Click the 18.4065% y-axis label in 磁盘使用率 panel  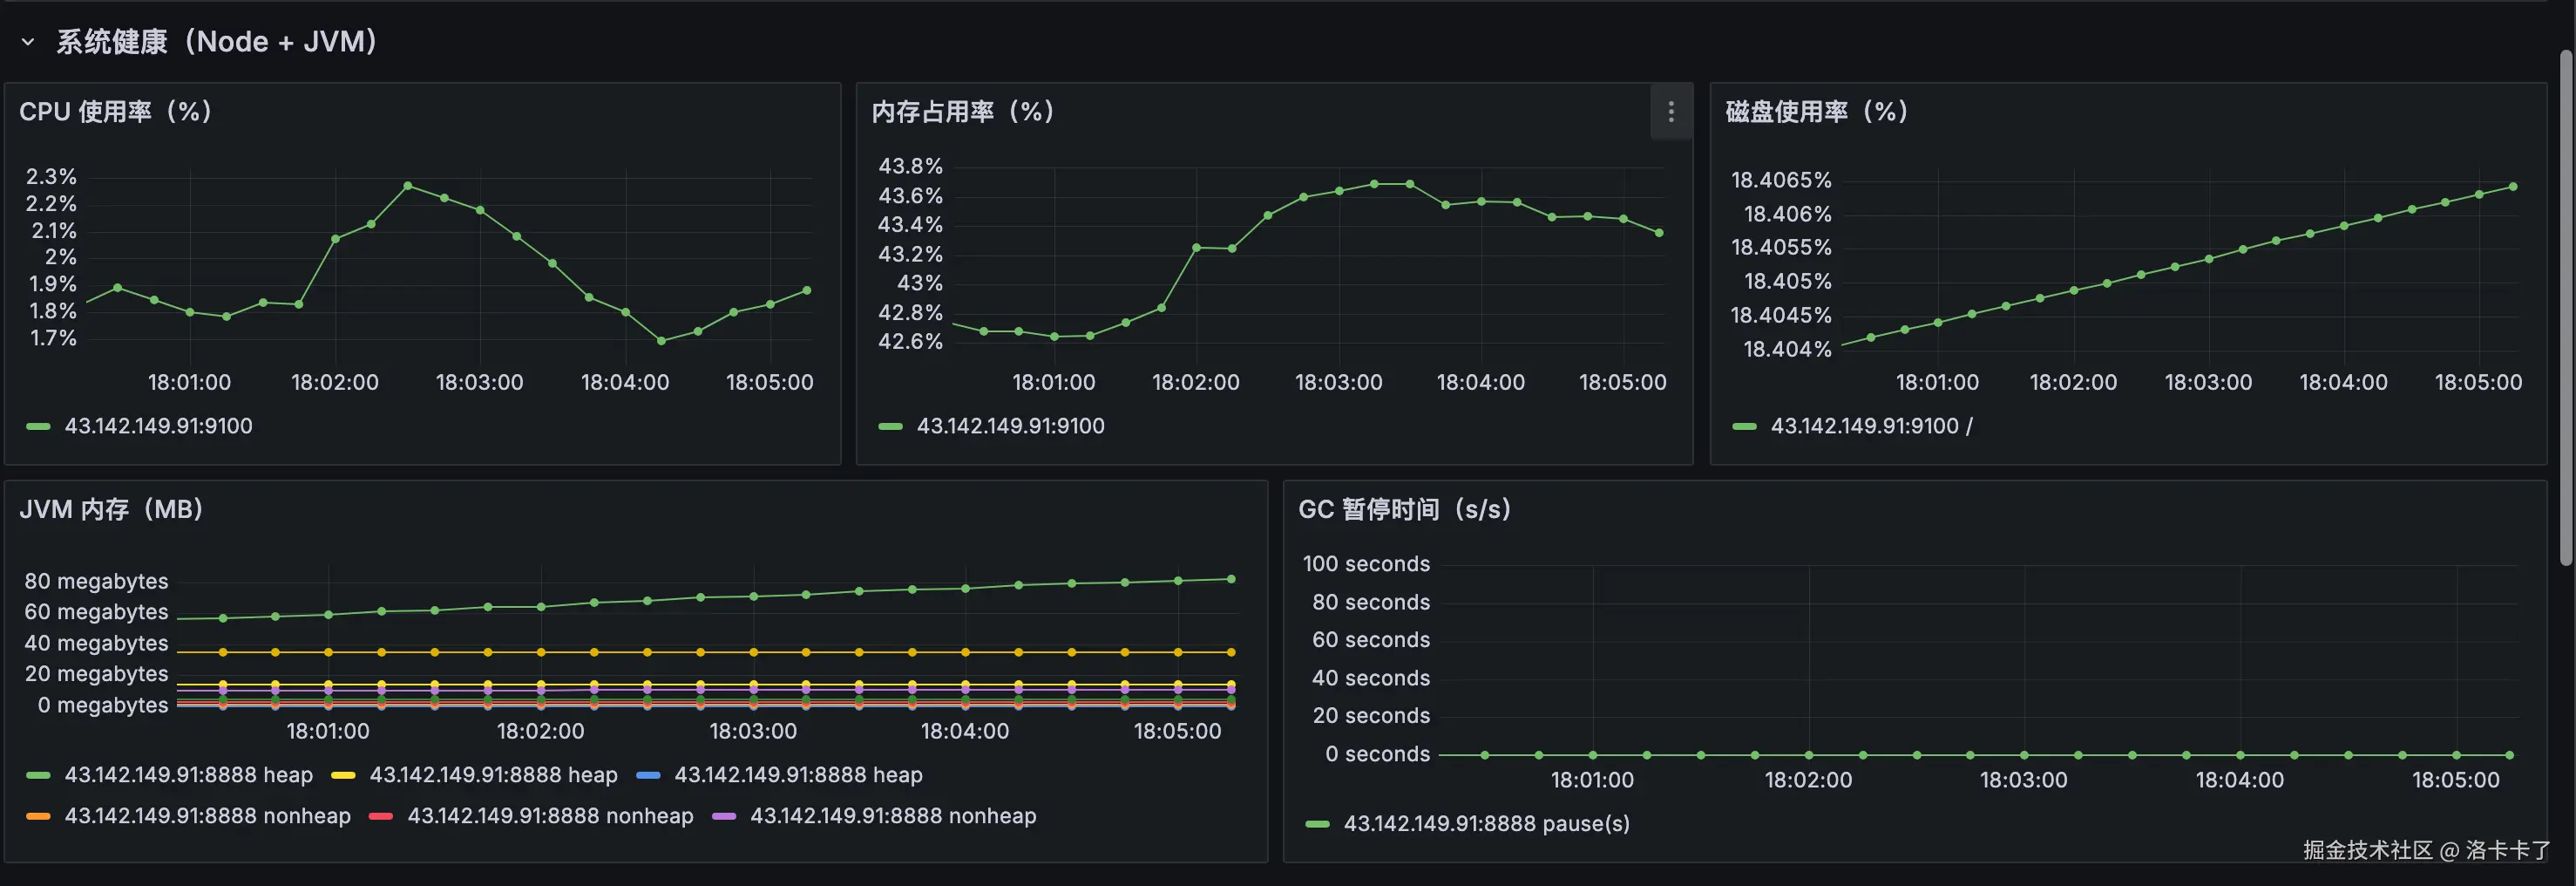click(1781, 181)
